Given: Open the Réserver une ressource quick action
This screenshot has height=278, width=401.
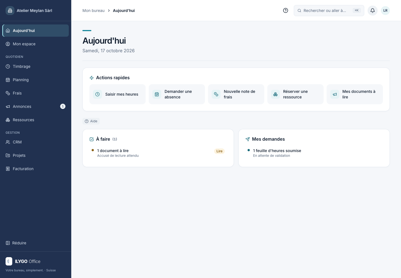Looking at the screenshot, I should [x=295, y=94].
